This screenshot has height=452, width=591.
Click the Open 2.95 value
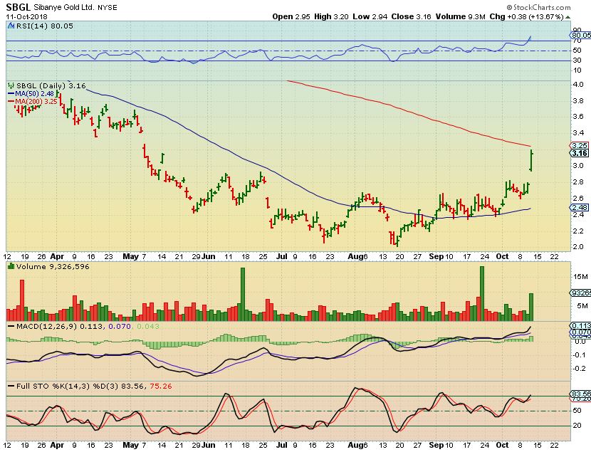click(x=292, y=16)
